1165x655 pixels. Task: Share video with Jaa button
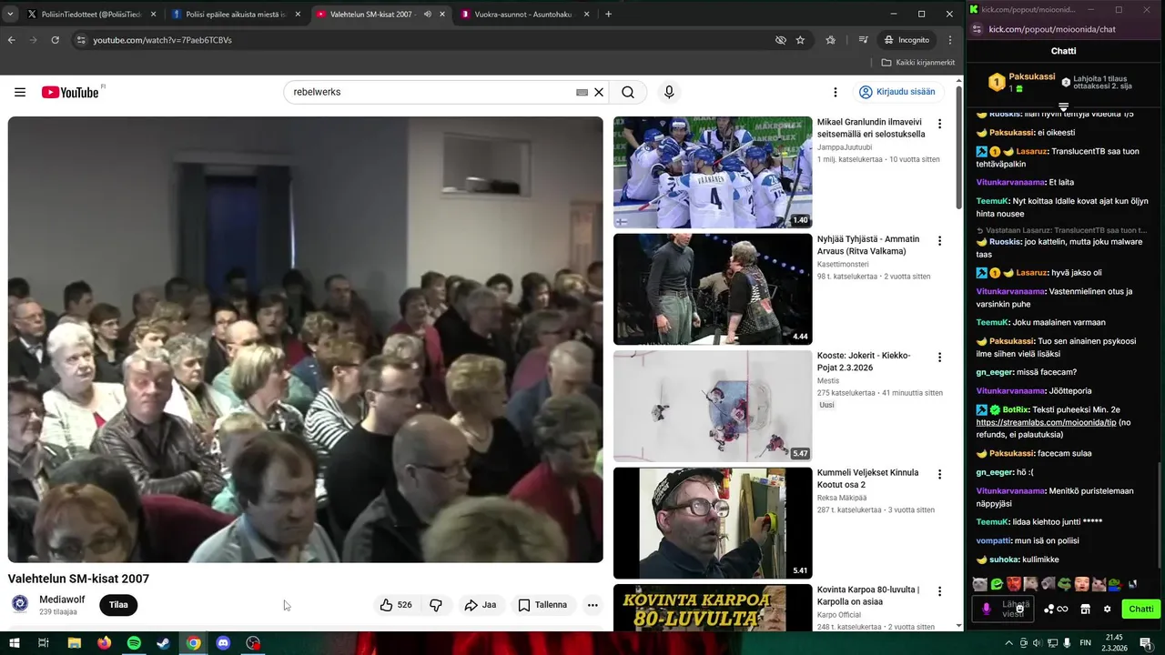point(481,605)
